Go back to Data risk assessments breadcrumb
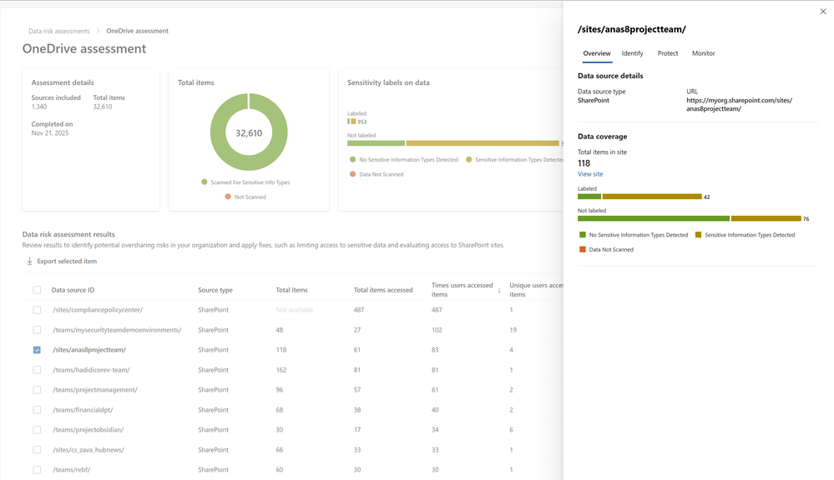 coord(59,31)
